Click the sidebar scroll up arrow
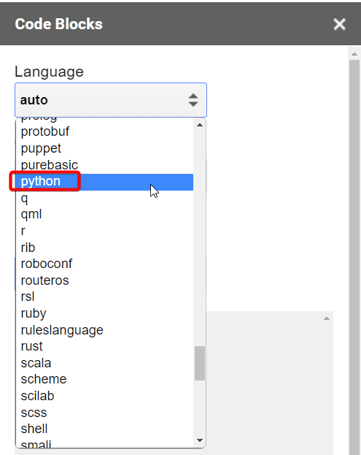 click(x=354, y=54)
